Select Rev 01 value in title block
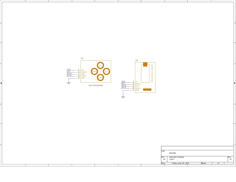This screenshot has width=236, height=182. click(231, 159)
